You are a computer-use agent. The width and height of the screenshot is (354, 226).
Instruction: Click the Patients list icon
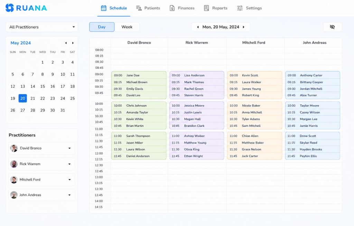[139, 8]
